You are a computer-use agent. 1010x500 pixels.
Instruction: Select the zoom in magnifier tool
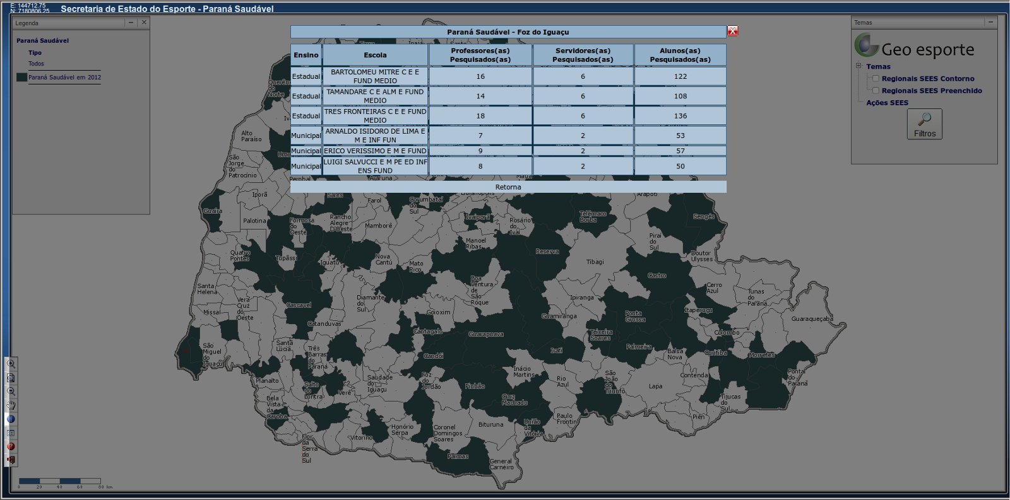tap(11, 364)
